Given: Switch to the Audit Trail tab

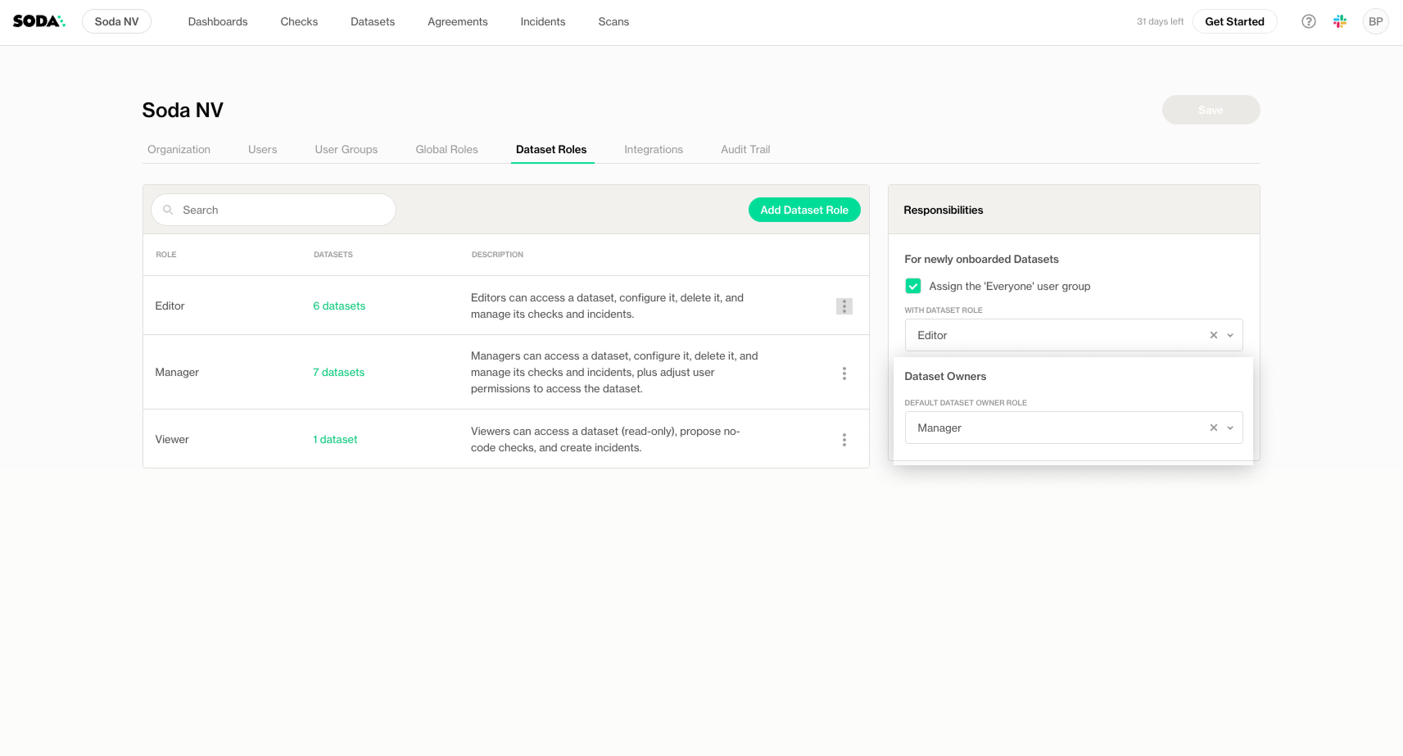Looking at the screenshot, I should (744, 149).
